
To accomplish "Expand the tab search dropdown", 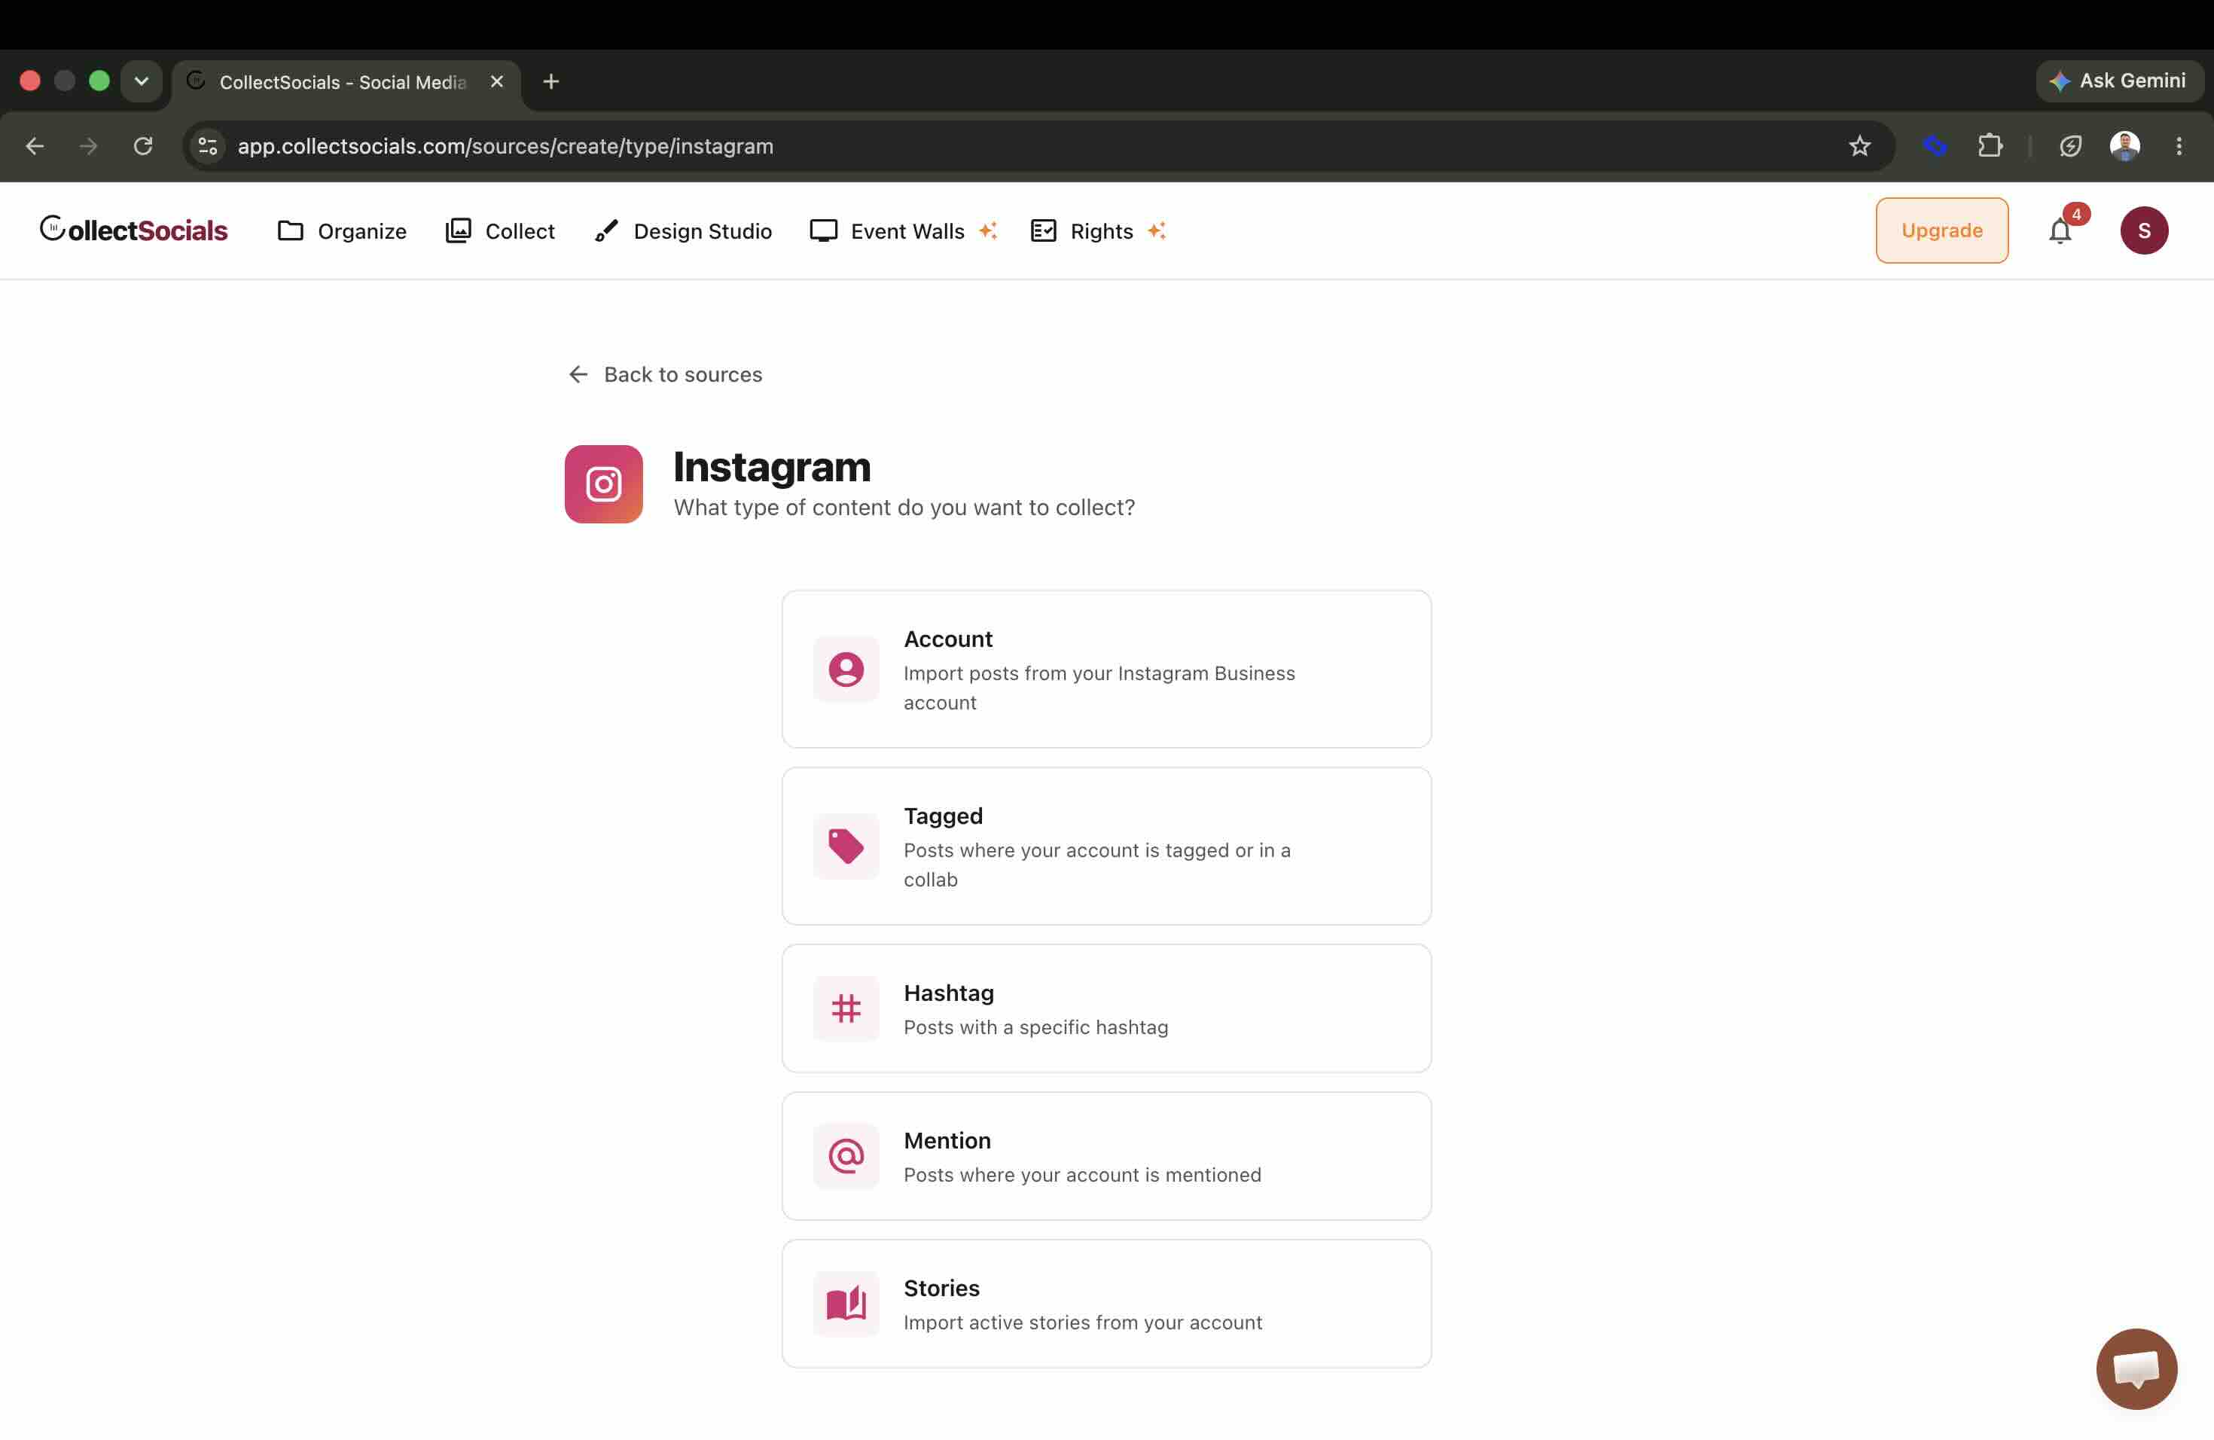I will click(x=142, y=81).
